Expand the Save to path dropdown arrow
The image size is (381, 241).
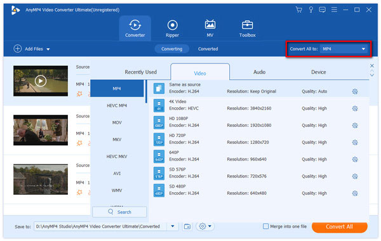[x=173, y=226]
